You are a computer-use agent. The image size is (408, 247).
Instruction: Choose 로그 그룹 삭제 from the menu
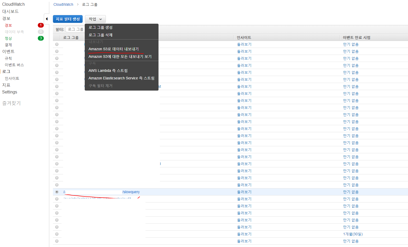pos(100,35)
